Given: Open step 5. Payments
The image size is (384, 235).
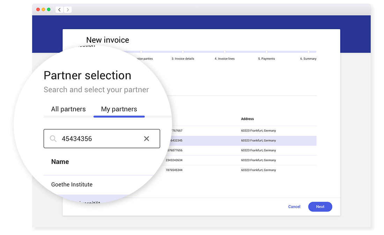Looking at the screenshot, I should click(266, 58).
